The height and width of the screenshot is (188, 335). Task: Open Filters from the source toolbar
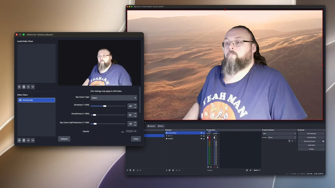(161, 126)
